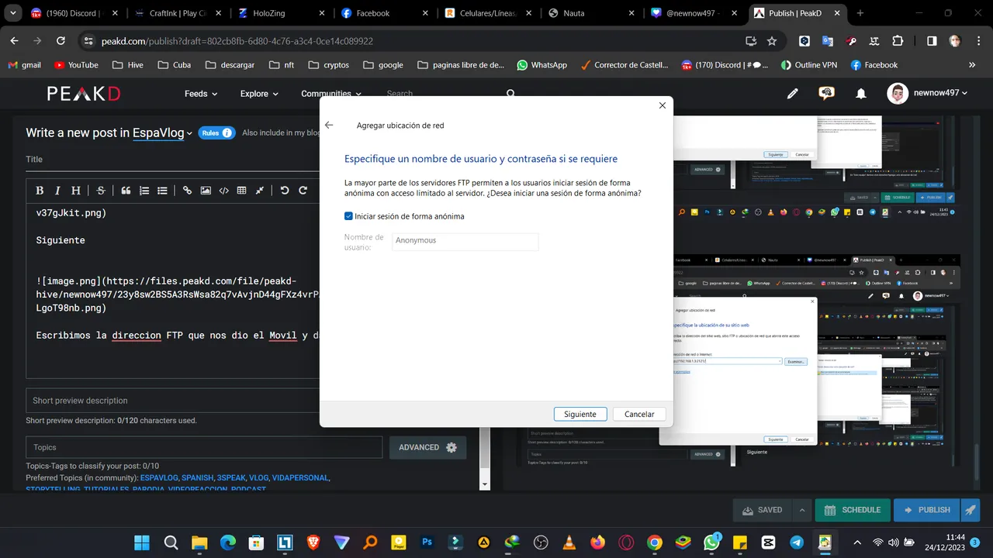Image resolution: width=993 pixels, height=558 pixels.
Task: Open the Chrome side panel icon
Action: [x=932, y=41]
